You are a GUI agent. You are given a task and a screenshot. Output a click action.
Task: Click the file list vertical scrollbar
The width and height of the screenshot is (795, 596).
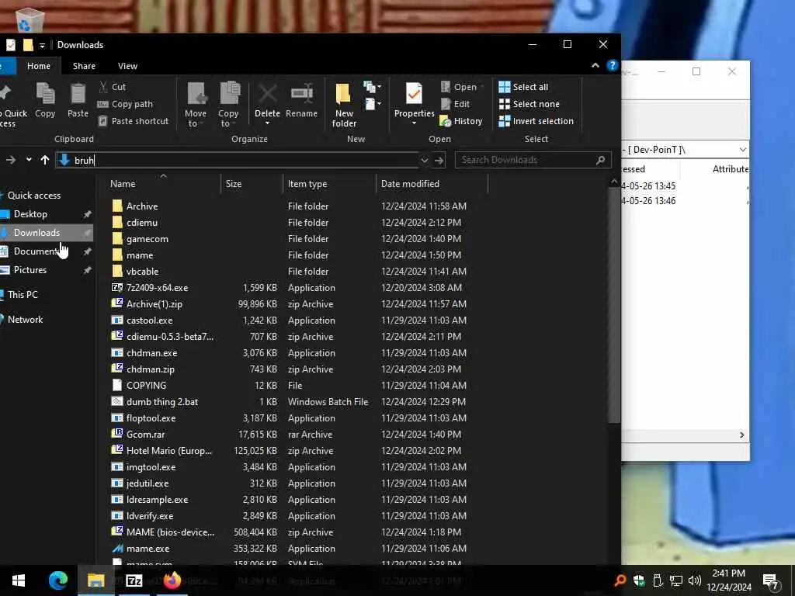[x=614, y=304]
